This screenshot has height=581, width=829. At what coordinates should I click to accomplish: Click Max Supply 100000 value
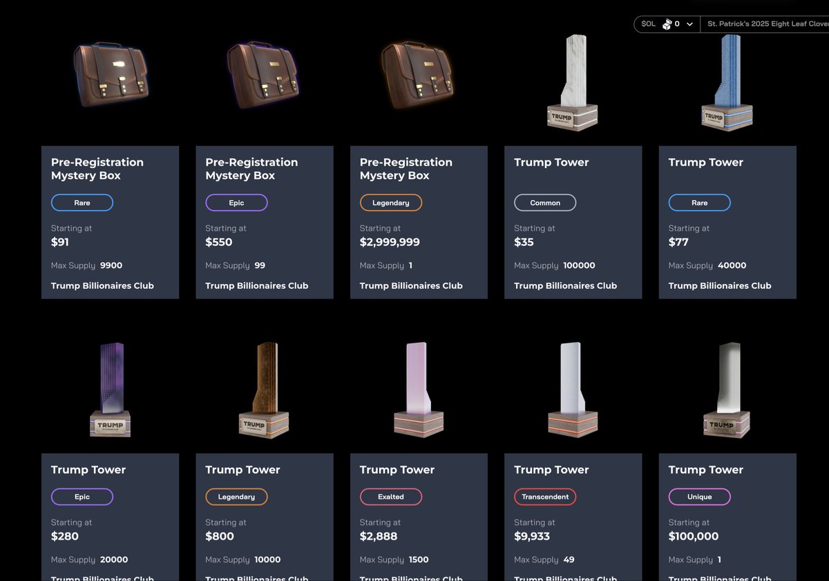[x=579, y=265]
